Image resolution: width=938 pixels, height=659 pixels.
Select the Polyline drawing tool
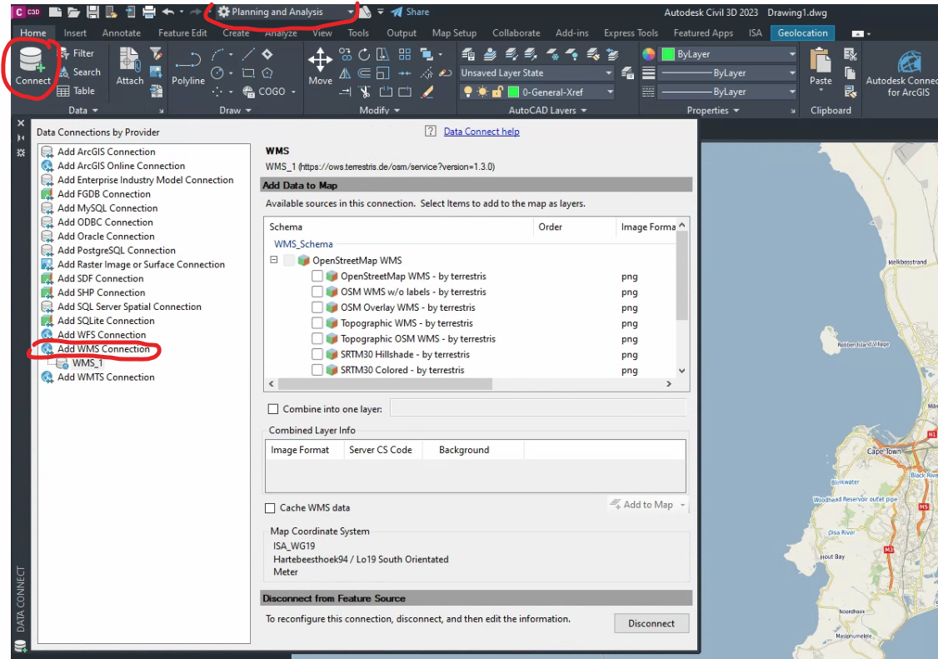click(188, 67)
